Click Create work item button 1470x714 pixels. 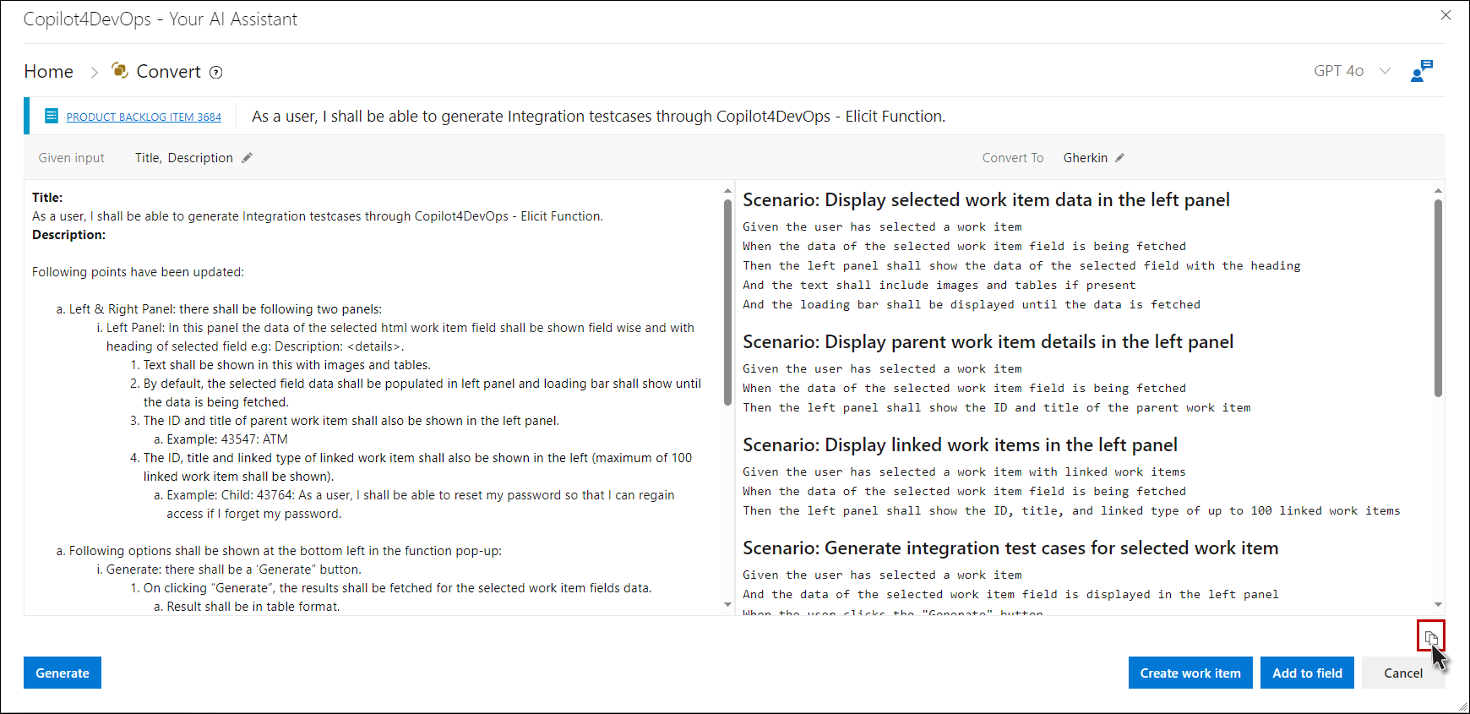pos(1190,673)
